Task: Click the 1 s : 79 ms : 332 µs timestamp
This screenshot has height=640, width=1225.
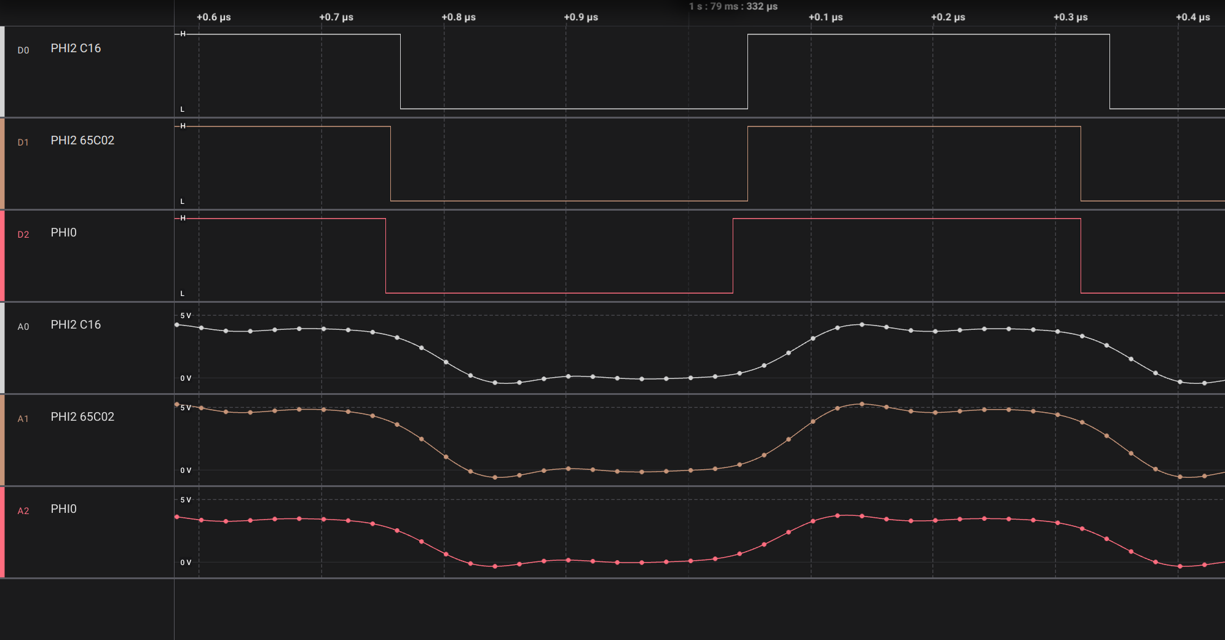Action: (733, 6)
